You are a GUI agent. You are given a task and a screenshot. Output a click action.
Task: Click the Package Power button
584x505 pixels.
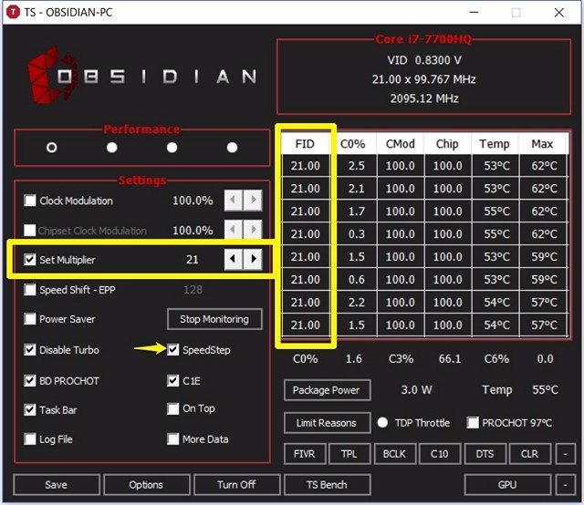click(327, 390)
